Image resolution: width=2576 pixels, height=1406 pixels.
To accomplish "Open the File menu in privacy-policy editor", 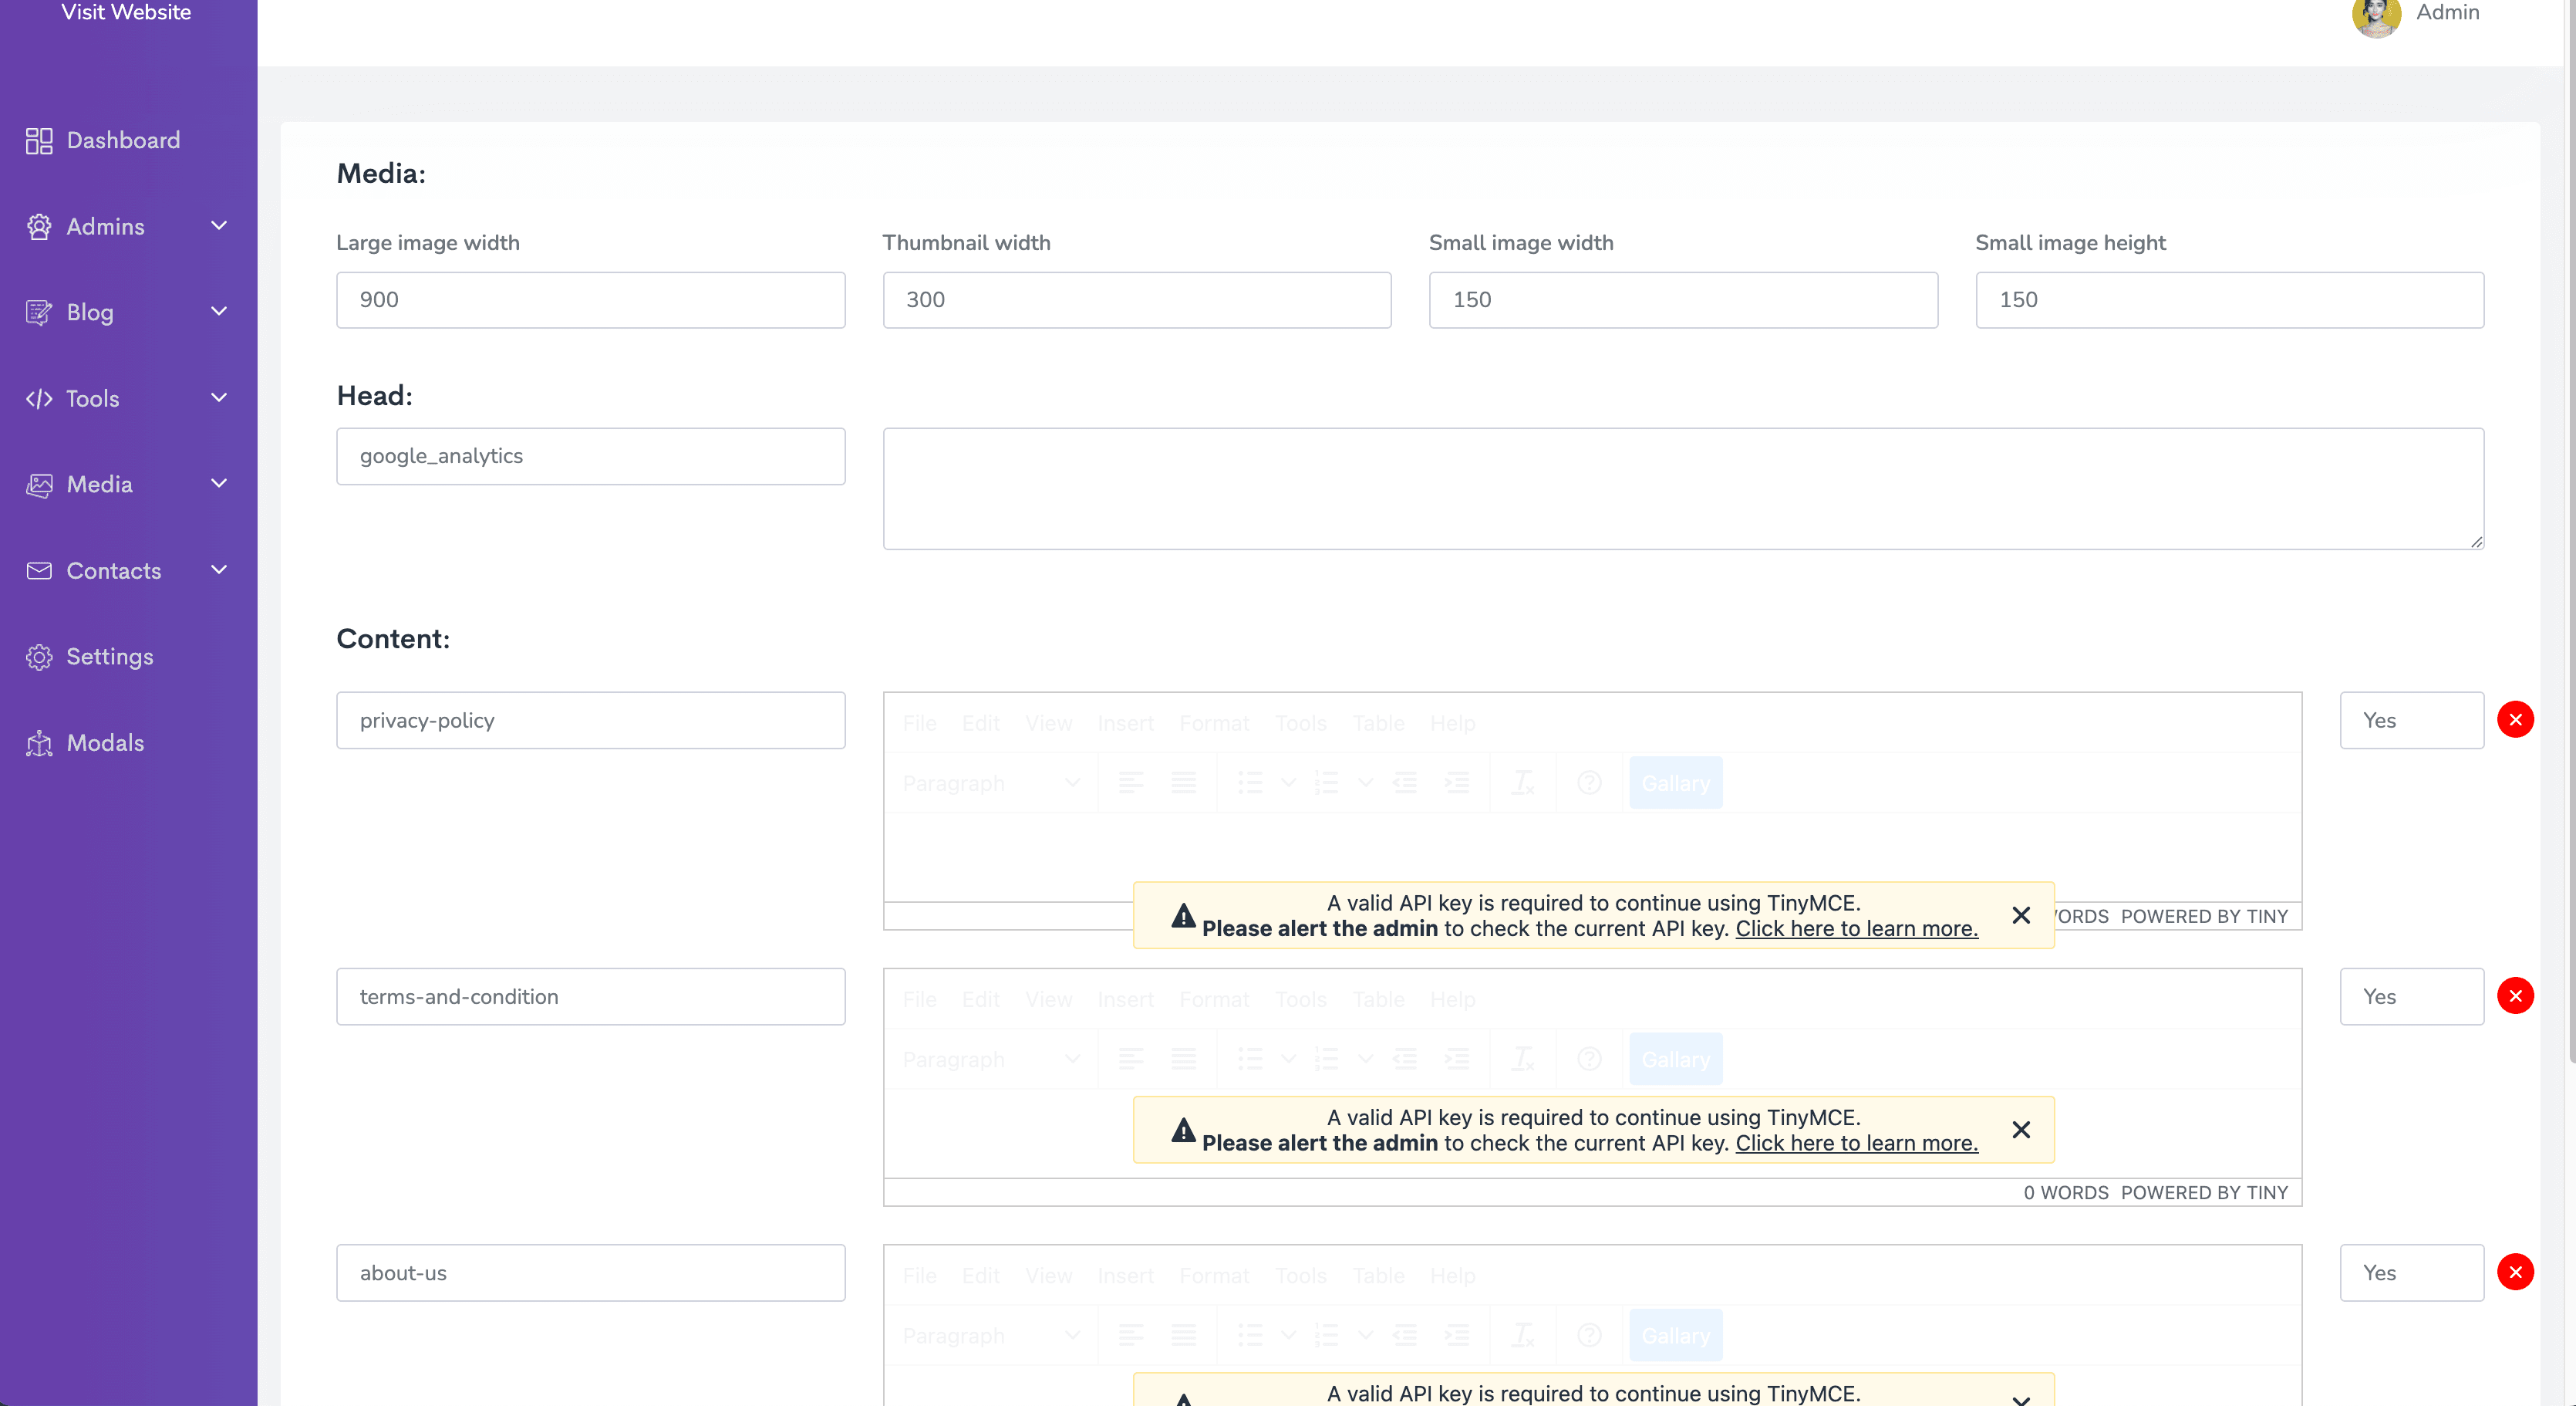I will click(920, 724).
